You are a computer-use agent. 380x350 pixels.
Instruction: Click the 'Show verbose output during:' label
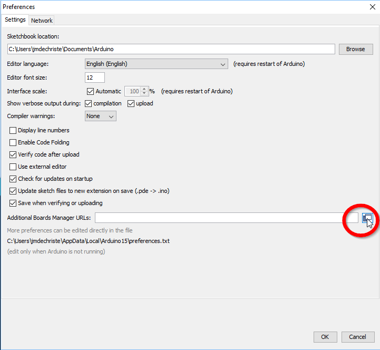point(44,103)
